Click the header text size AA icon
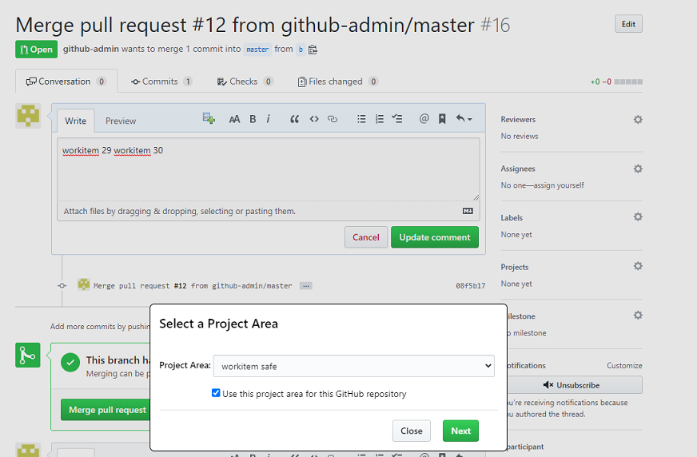 point(234,119)
